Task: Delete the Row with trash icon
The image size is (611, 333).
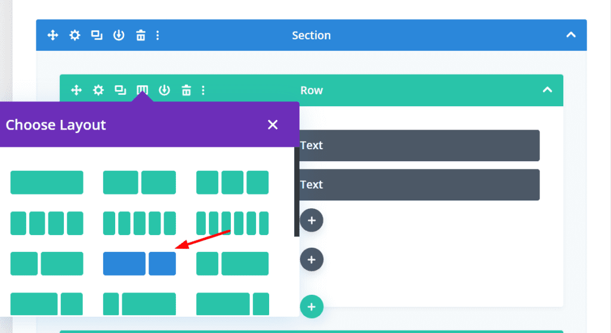Action: pyautogui.click(x=186, y=91)
